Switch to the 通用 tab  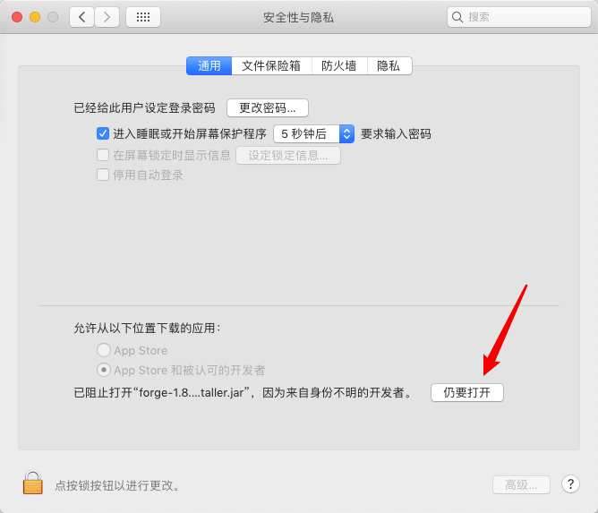coord(209,66)
